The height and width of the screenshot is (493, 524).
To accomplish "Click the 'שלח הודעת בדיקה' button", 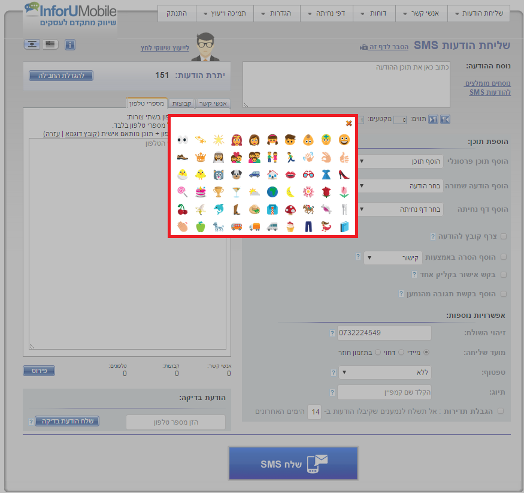I will (67, 421).
